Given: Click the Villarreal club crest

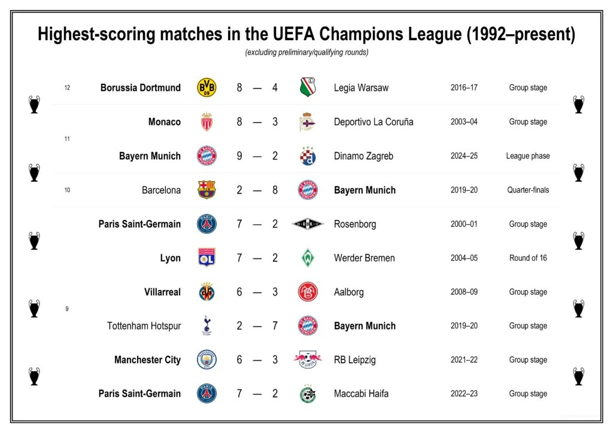Looking at the screenshot, I should coord(207,292).
